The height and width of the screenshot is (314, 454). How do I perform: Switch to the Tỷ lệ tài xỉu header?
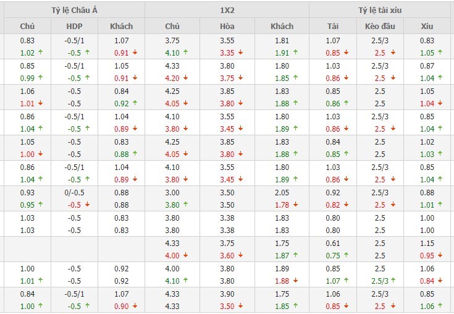(382, 10)
